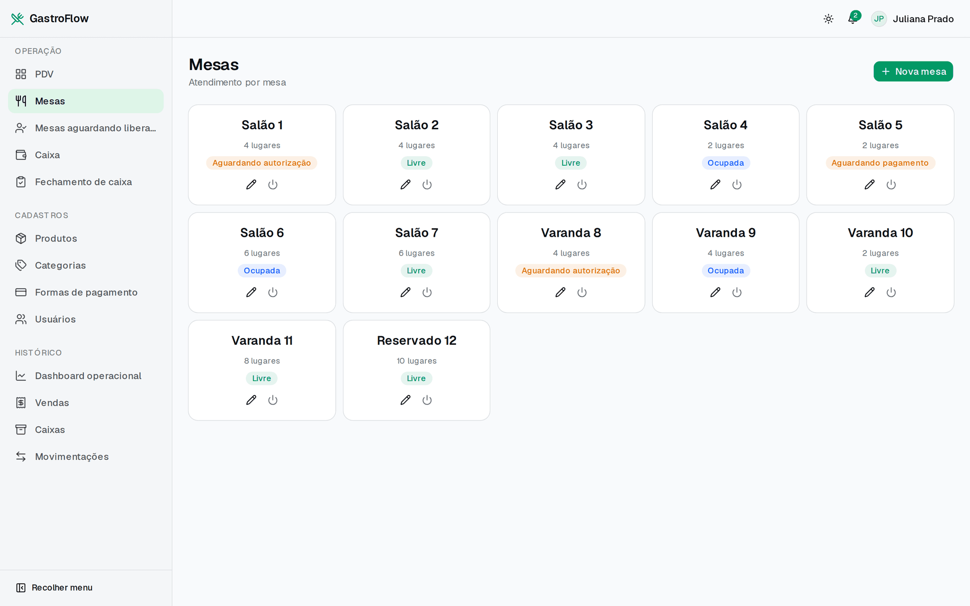Toggle Reservado 12 power icon
This screenshot has width=970, height=606.
pos(427,400)
